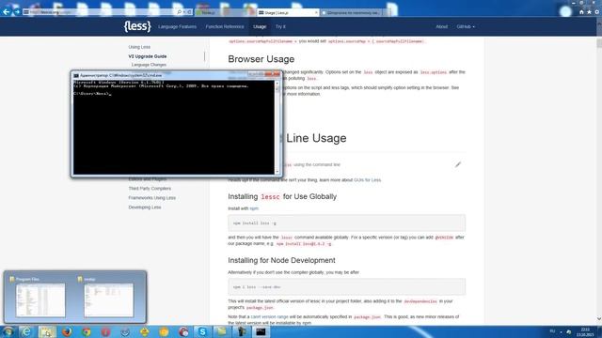Click page vertical scrollbar thumb
Image resolution: width=602 pixels, height=338 pixels.
point(599,43)
